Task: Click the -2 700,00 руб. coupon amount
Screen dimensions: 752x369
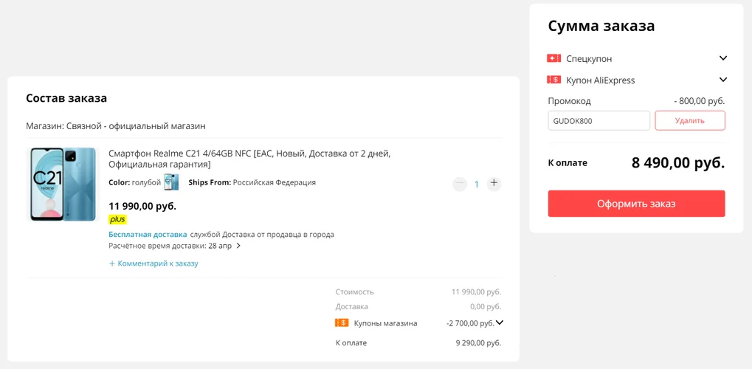Action: (x=470, y=323)
